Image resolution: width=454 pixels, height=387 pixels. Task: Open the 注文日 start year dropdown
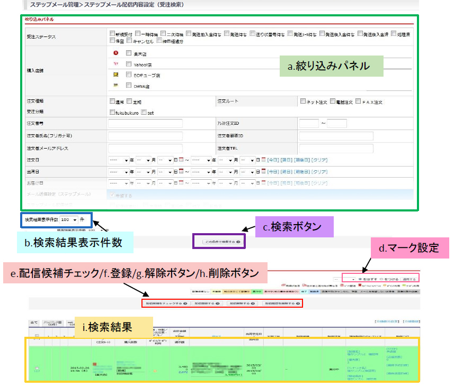point(119,160)
